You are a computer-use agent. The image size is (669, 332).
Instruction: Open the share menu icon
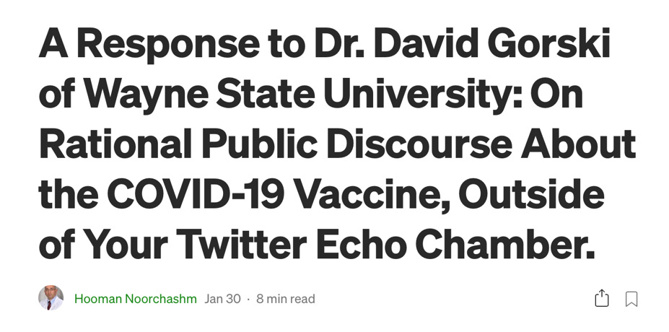click(601, 298)
